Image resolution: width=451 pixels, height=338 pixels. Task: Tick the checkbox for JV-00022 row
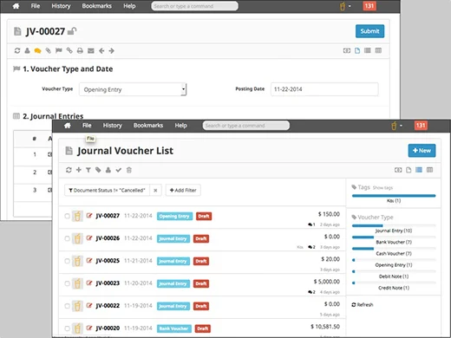pos(67,306)
